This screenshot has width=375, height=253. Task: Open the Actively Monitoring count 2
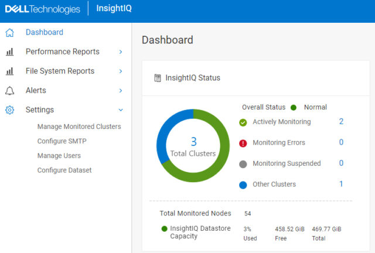[x=341, y=121]
